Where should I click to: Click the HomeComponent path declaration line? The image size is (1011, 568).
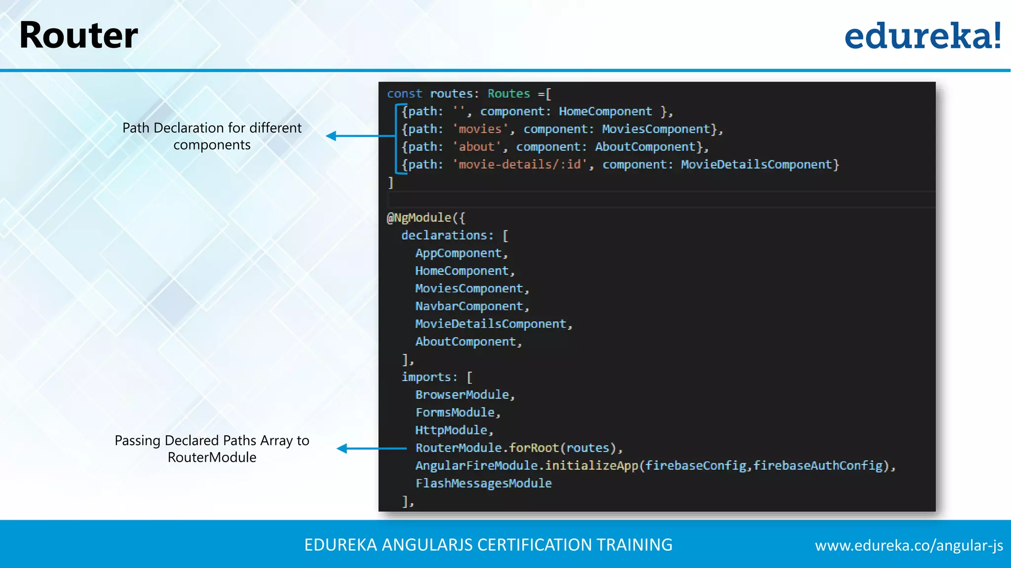coord(537,111)
